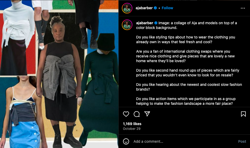Open ajabarber profile from header username
250x148 pixels.
point(144,8)
